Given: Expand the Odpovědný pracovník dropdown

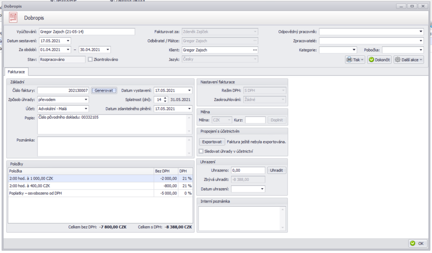Looking at the screenshot, I should [421, 32].
